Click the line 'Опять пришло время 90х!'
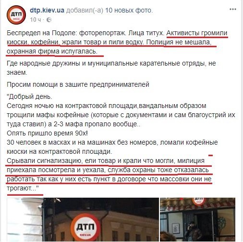The width and height of the screenshot is (243, 242). [47, 134]
